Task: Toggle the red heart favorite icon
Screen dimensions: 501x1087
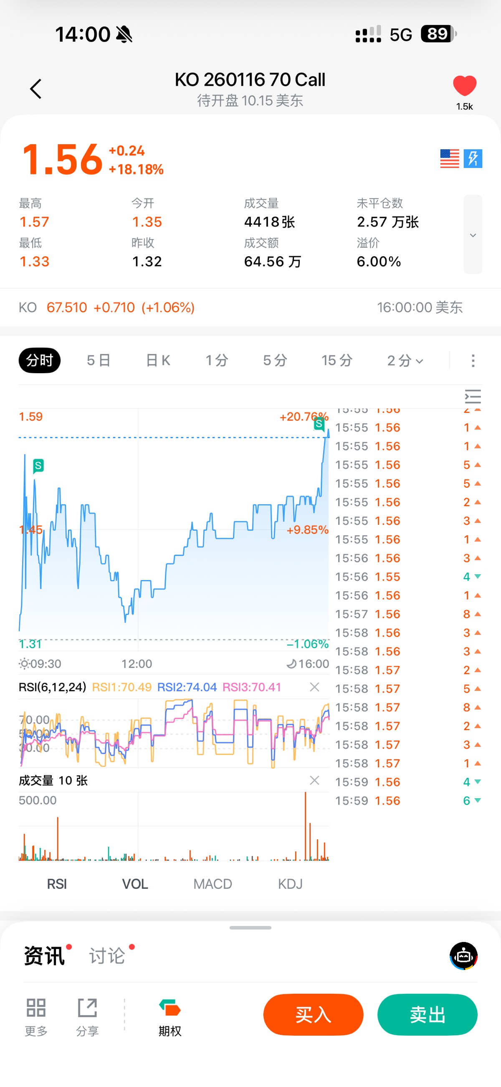Action: pos(464,86)
